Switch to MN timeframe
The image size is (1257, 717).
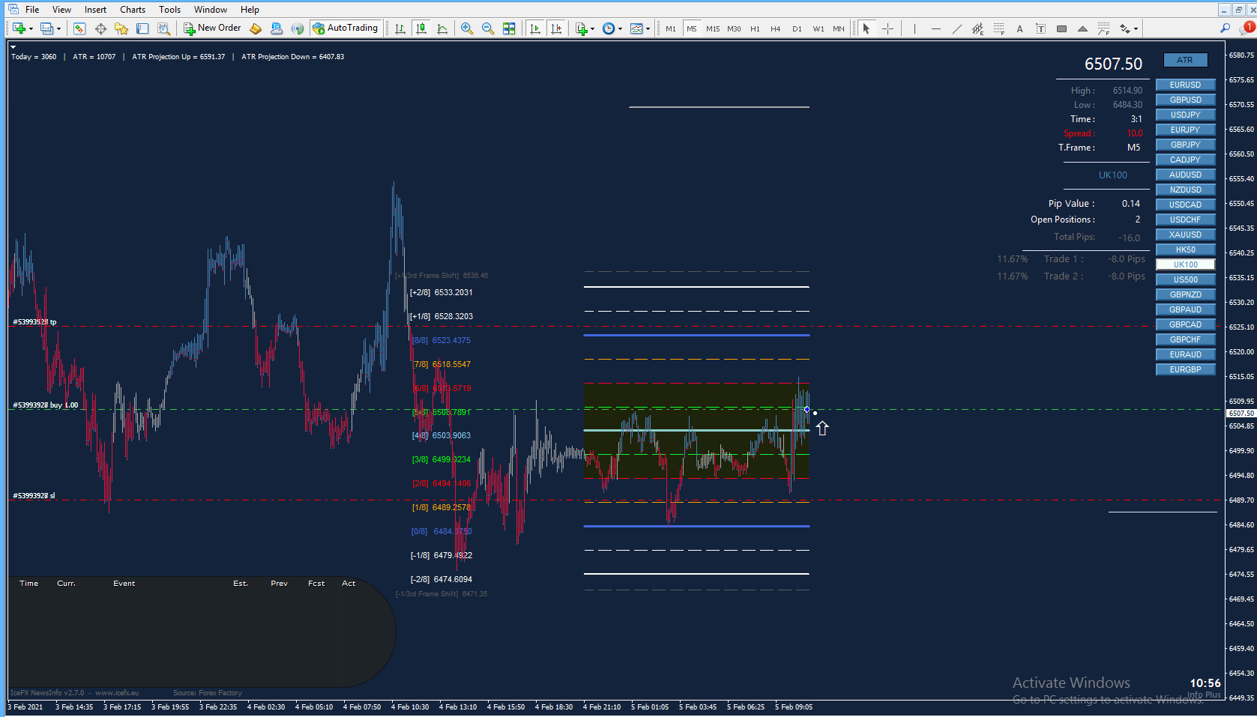point(838,28)
